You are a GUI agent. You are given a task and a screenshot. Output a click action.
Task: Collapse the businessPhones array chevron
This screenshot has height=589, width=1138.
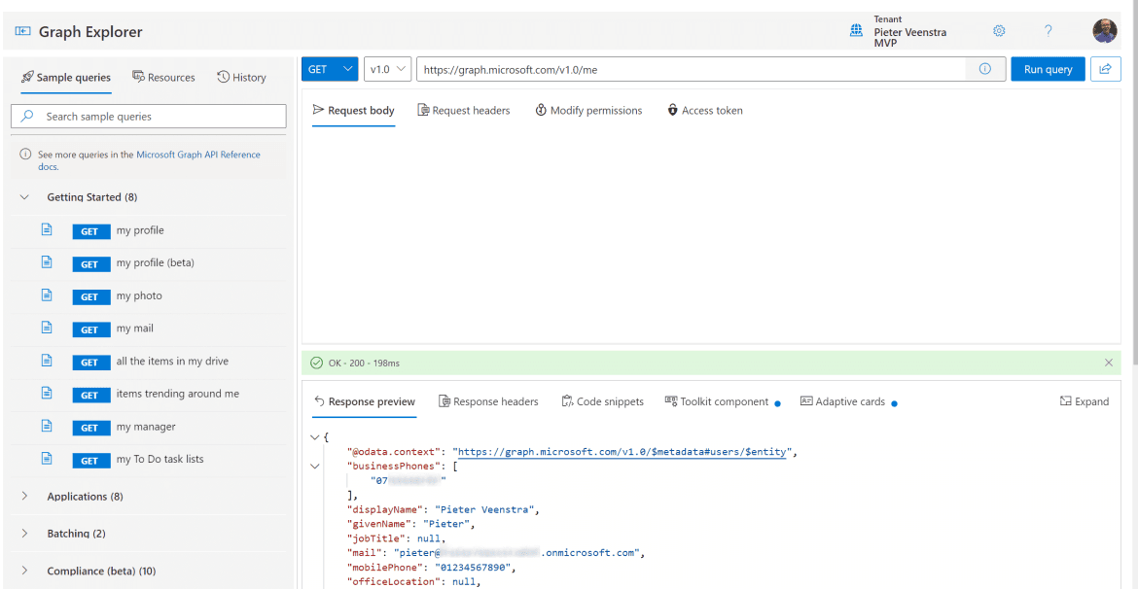[314, 467]
